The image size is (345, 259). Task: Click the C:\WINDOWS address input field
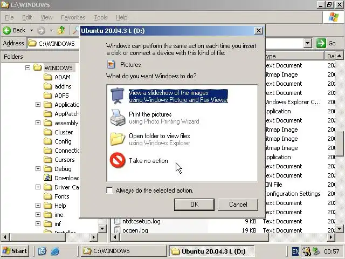pos(53,43)
